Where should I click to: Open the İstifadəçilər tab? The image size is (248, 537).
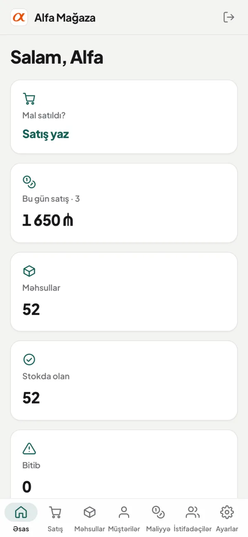pyautogui.click(x=193, y=518)
